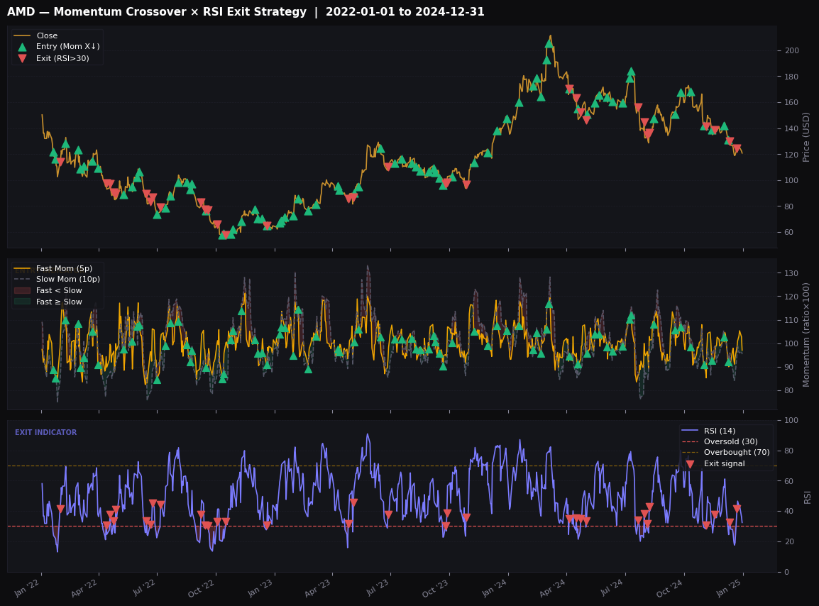Click the 'Fast ≥ Slow' legend label
819x606 pixels.
[59, 302]
